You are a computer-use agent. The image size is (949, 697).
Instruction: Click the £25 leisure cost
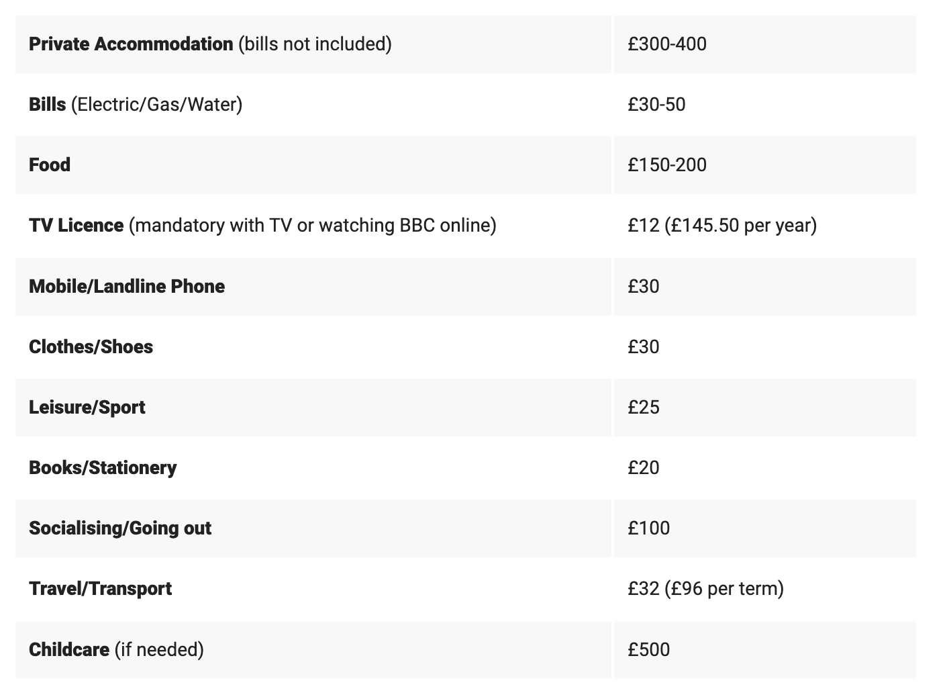point(644,408)
